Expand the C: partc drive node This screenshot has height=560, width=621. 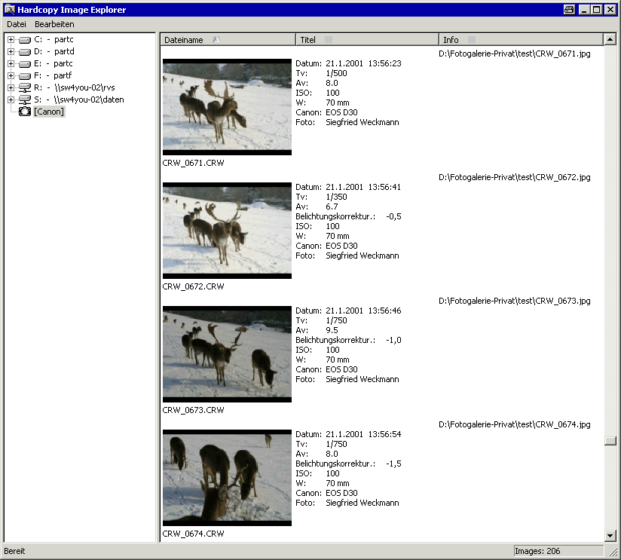pyautogui.click(x=11, y=39)
